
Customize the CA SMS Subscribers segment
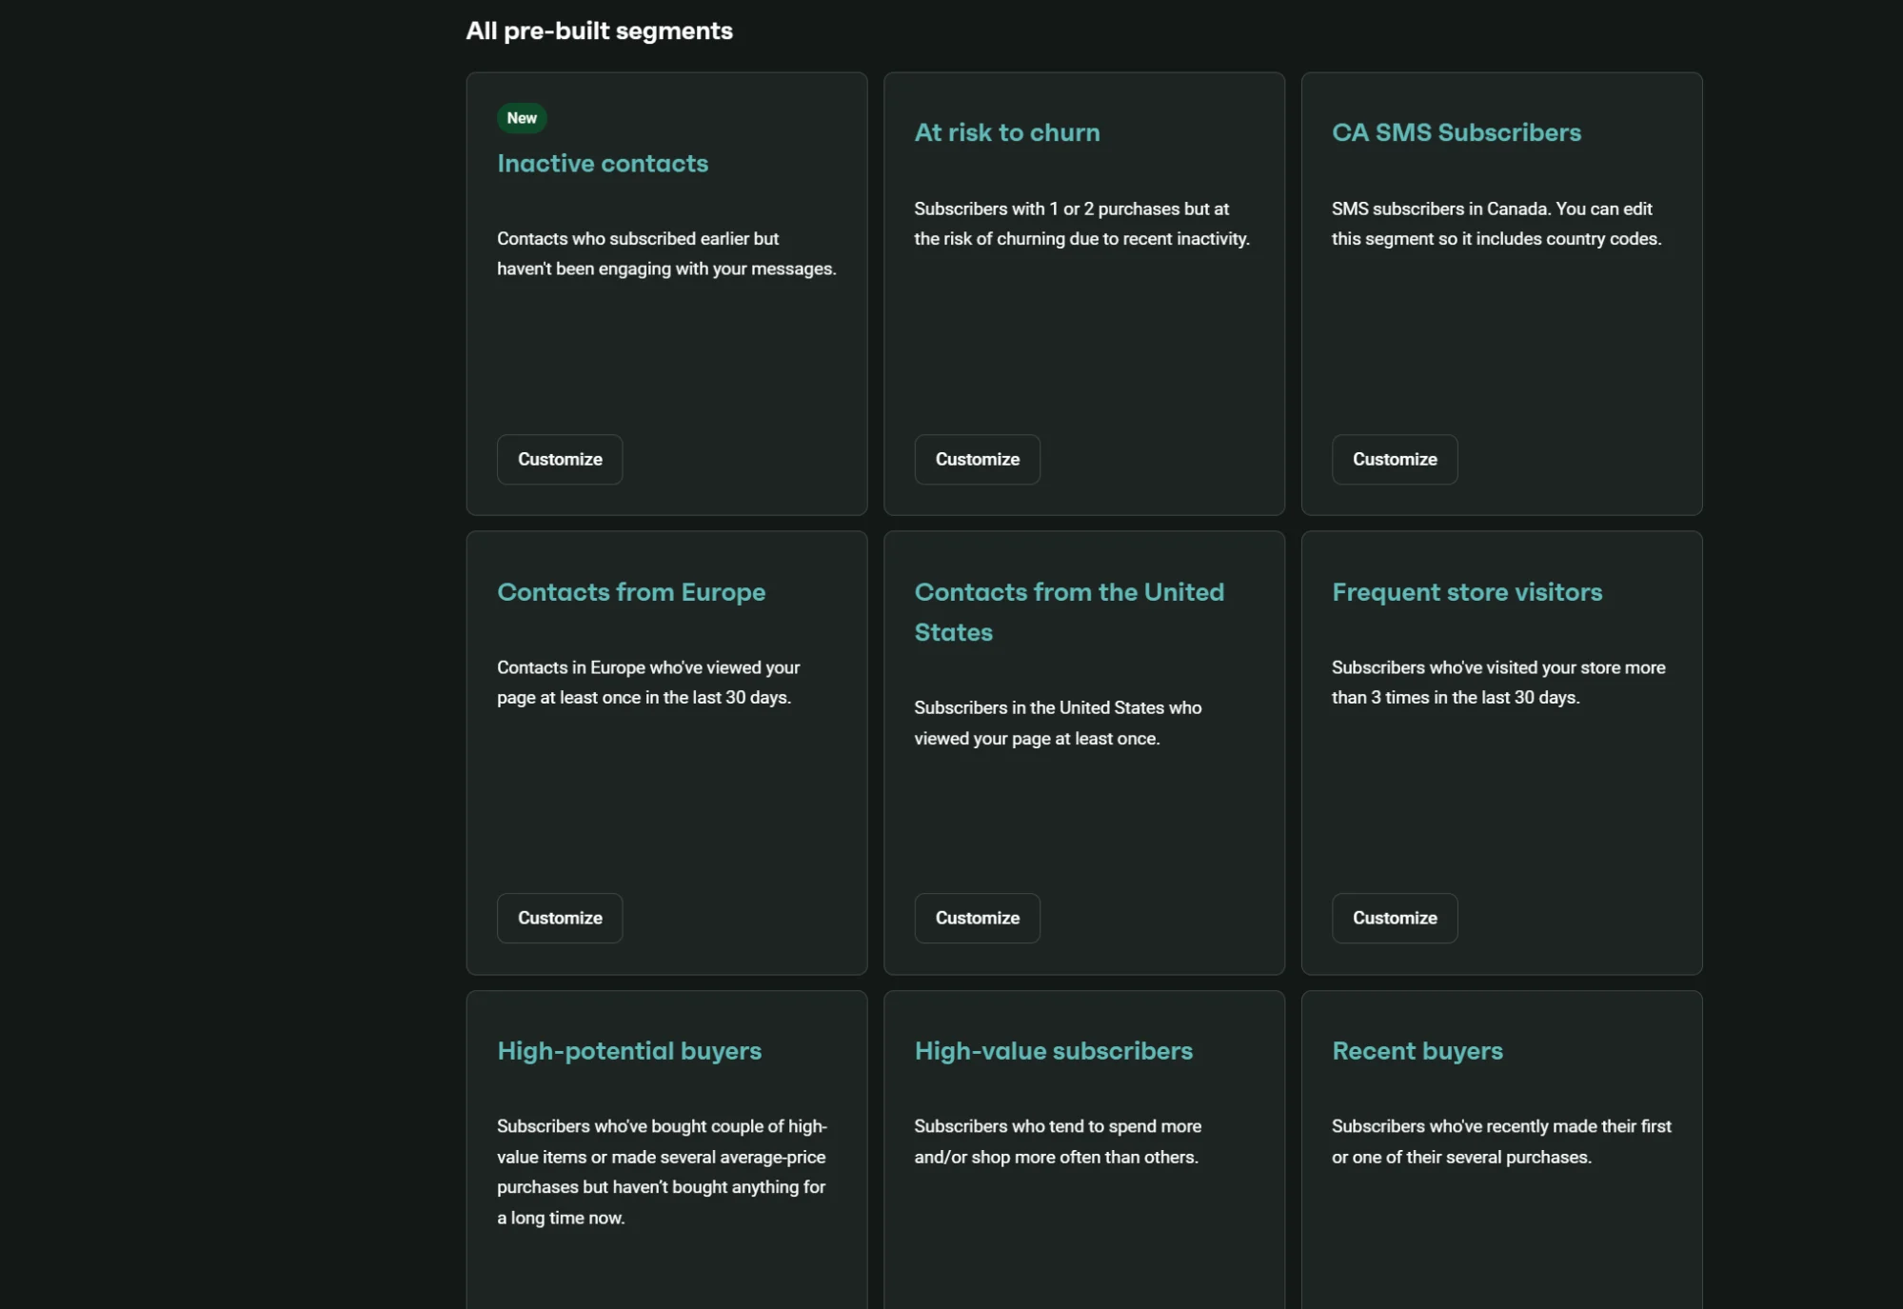pos(1395,460)
